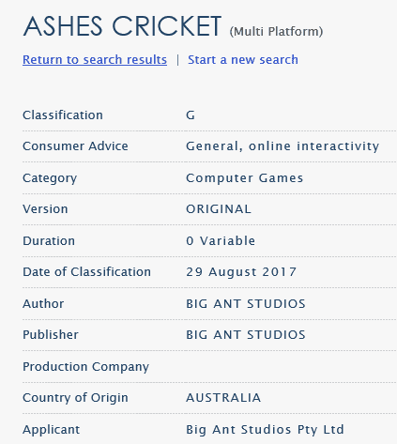Click the Category field label
The width and height of the screenshot is (397, 444).
point(50,178)
